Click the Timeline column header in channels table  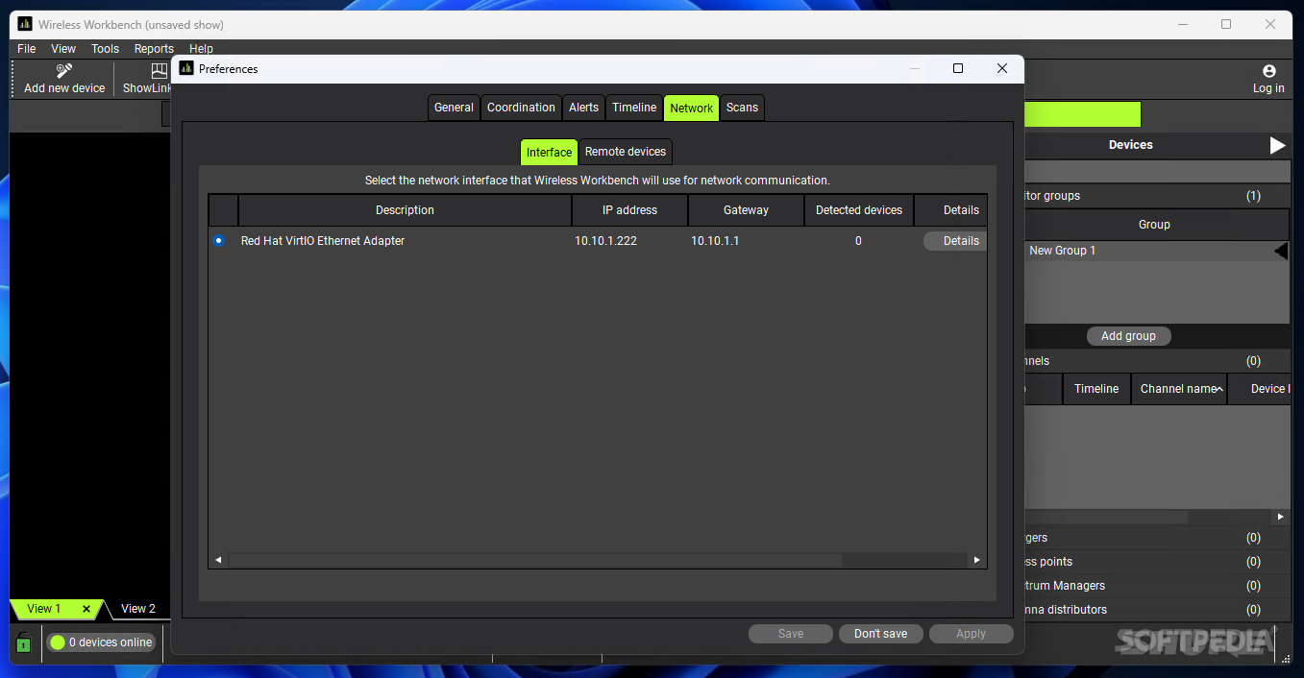(1096, 389)
